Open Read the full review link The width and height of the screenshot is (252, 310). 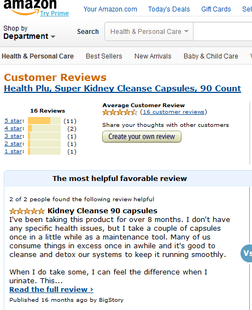pyautogui.click(x=51, y=289)
